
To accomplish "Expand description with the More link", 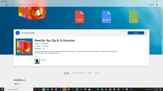I will (x=36, y=57).
